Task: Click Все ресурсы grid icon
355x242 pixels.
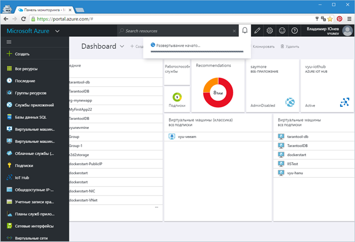Action: tap(9, 68)
